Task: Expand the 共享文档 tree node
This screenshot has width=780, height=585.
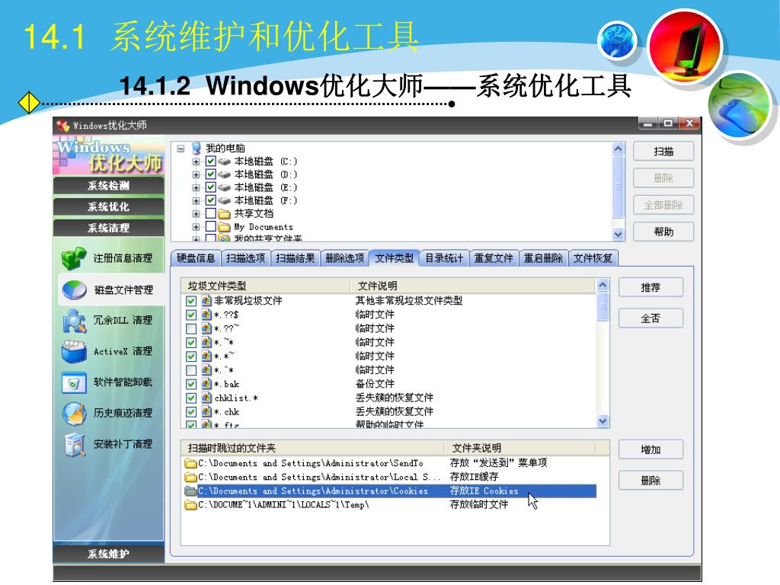Action: 196,214
